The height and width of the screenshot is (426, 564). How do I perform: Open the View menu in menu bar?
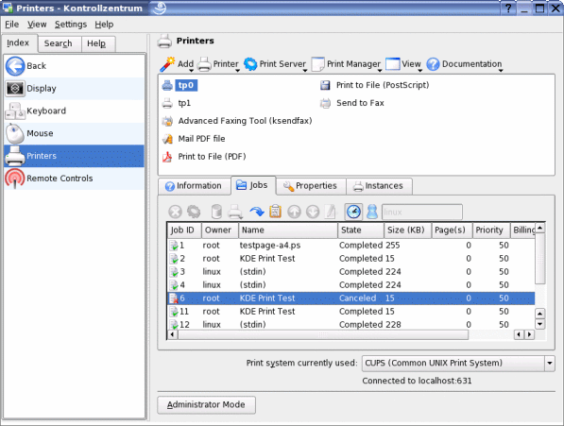pyautogui.click(x=37, y=25)
